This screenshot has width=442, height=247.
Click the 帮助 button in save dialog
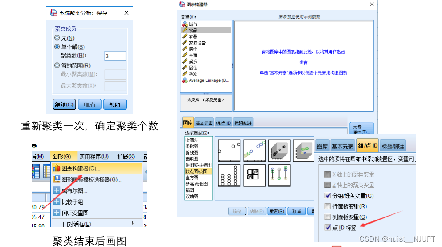[x=115, y=104]
